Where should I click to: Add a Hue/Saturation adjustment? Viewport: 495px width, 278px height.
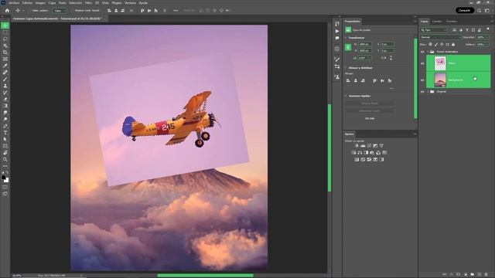tap(353, 153)
